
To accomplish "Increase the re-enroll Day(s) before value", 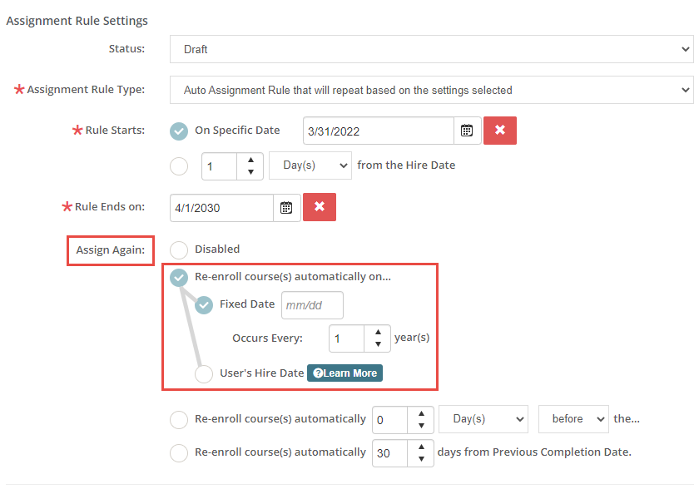I will (421, 413).
